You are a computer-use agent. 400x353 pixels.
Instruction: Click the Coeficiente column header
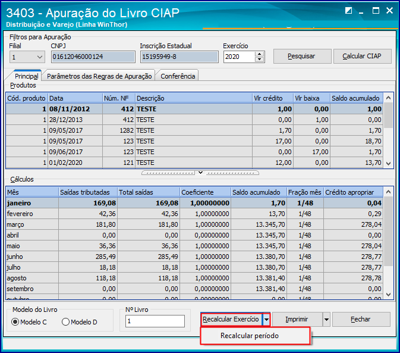pos(206,192)
